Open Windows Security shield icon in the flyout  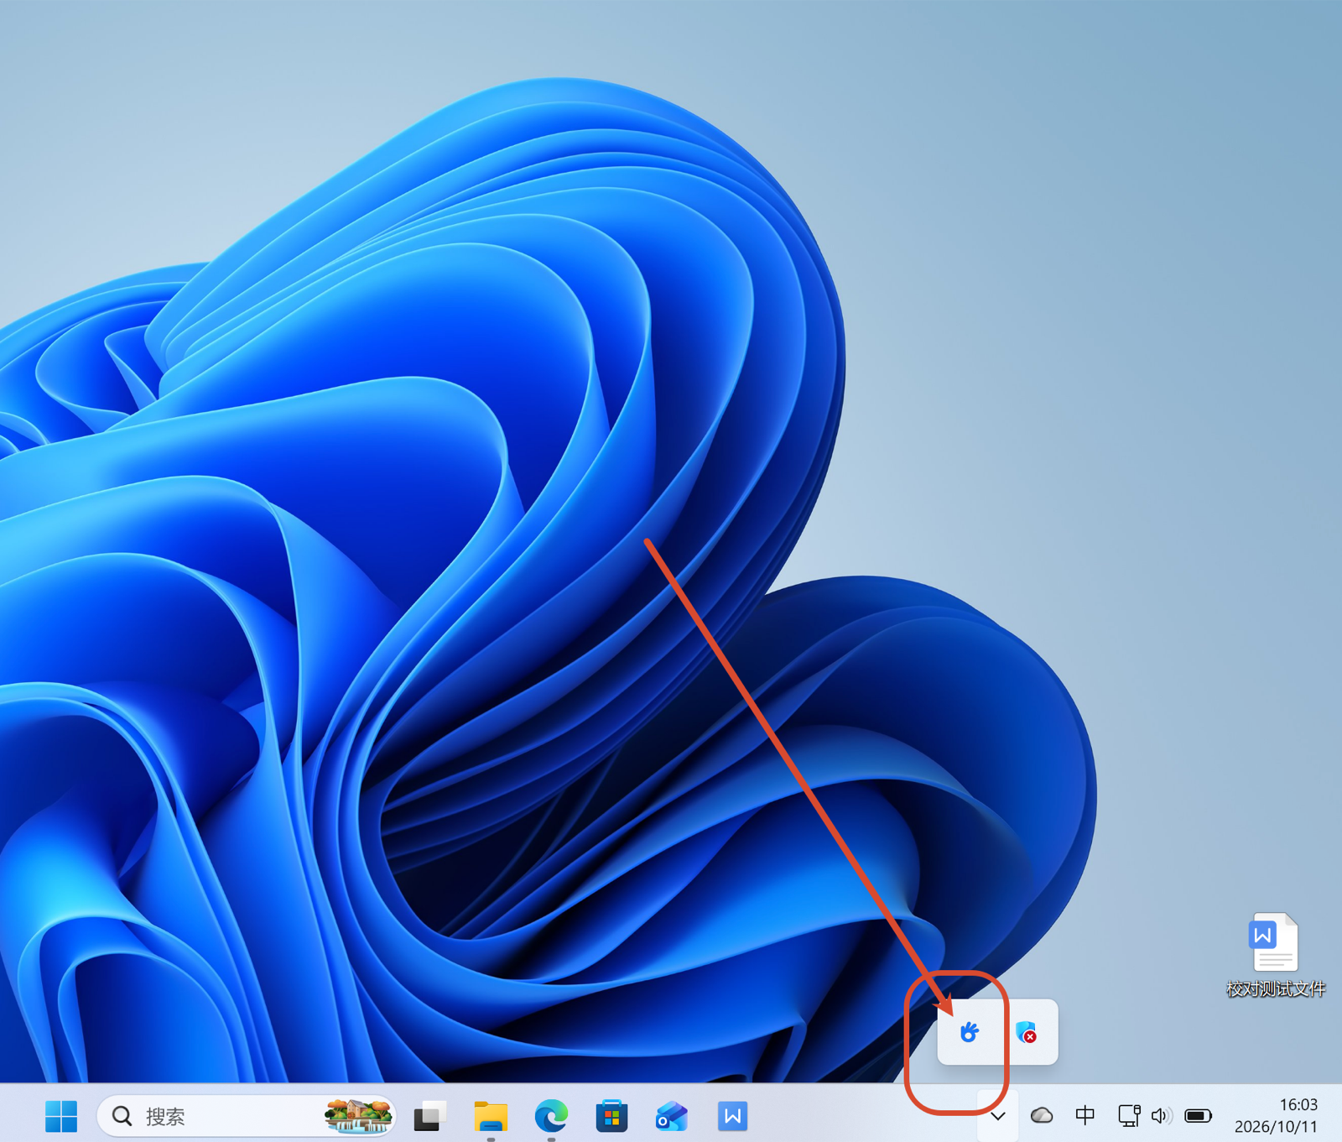coord(1026,1032)
